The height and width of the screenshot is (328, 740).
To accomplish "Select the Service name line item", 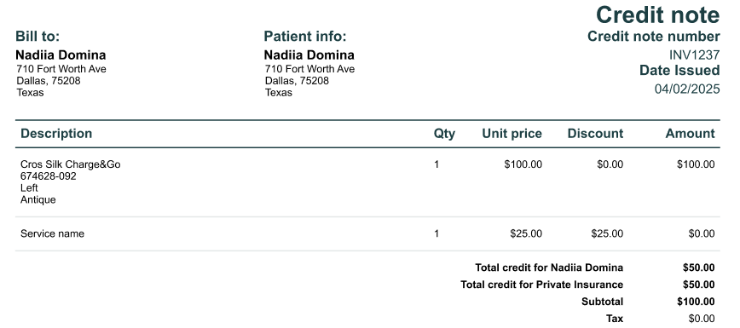I will pos(52,233).
